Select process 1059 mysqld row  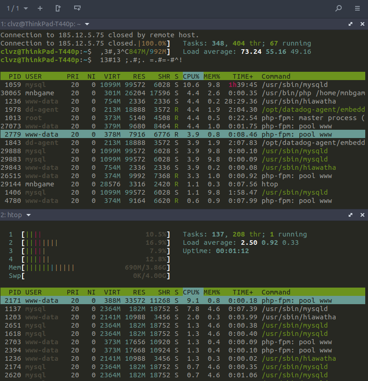pos(183,85)
